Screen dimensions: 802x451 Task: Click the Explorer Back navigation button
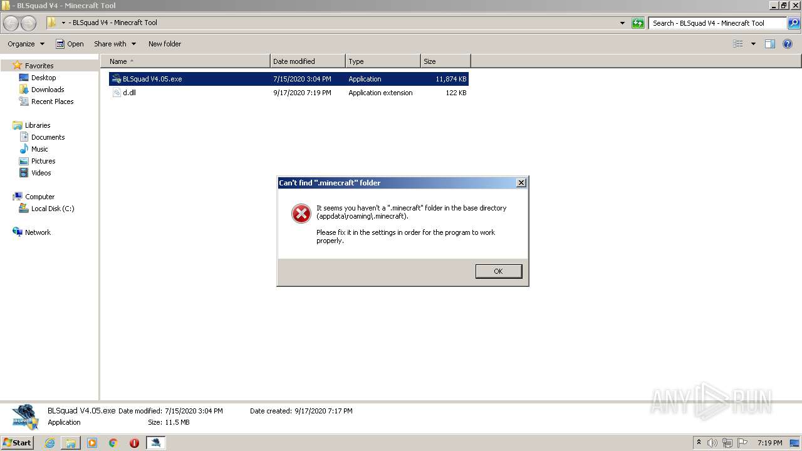coord(11,23)
